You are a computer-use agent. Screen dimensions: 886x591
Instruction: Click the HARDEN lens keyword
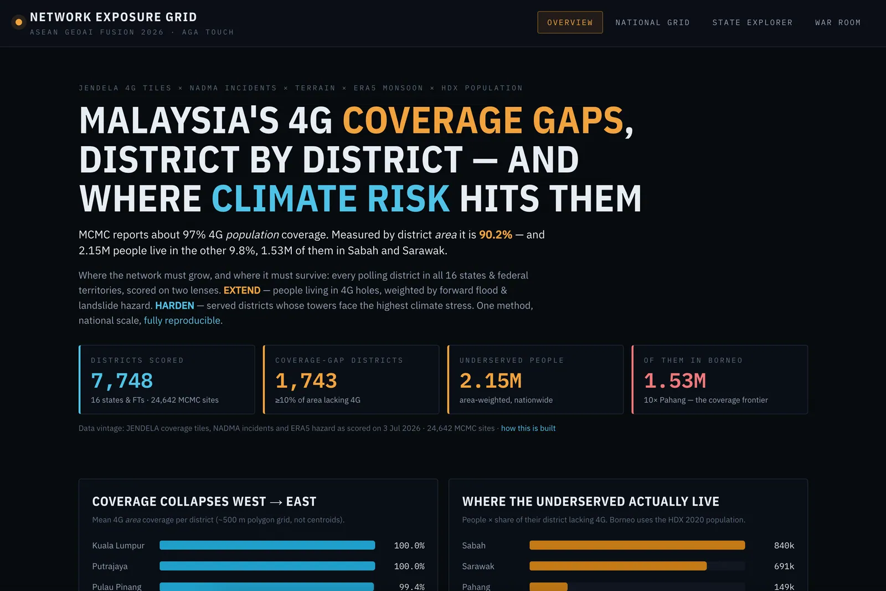(174, 305)
